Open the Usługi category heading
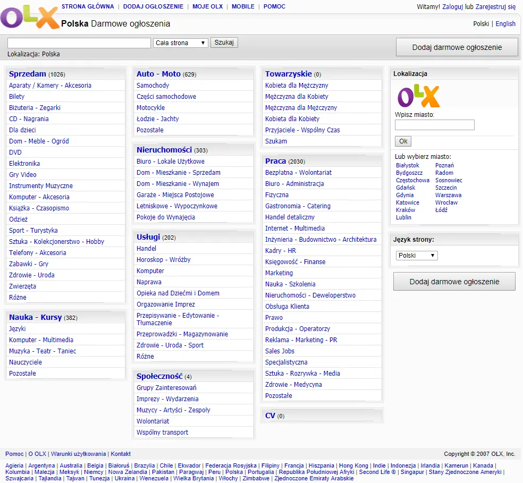Image resolution: width=523 pixels, height=483 pixels. click(x=148, y=237)
